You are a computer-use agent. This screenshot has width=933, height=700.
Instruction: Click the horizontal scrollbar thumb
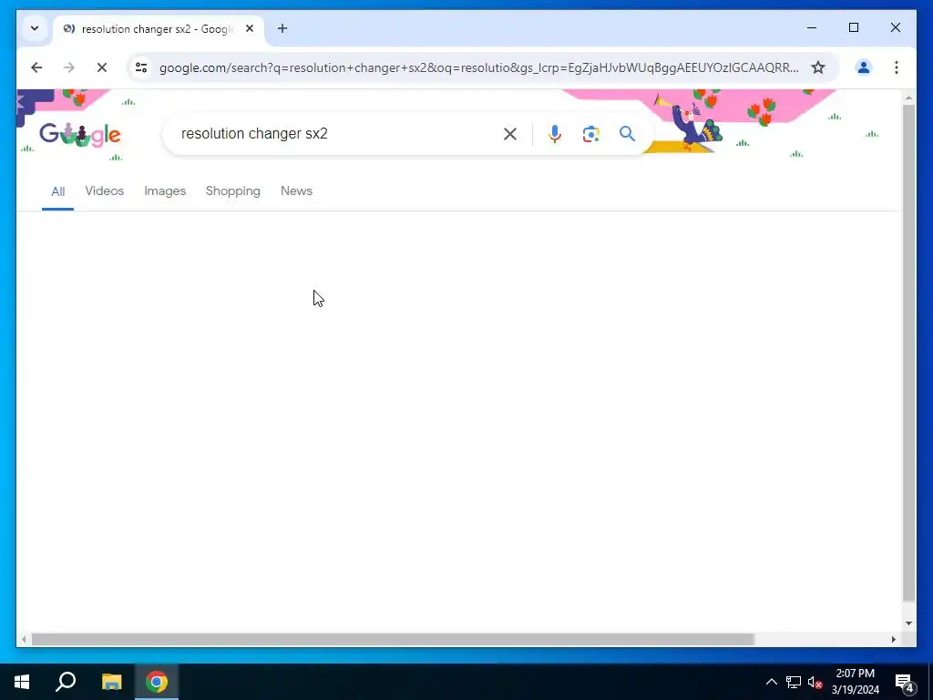pos(393,639)
